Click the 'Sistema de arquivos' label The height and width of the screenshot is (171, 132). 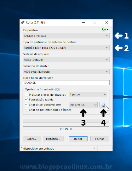tap(36, 54)
